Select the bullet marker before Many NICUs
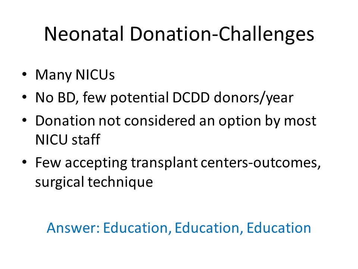This screenshot has height=269, width=358. 25,74
